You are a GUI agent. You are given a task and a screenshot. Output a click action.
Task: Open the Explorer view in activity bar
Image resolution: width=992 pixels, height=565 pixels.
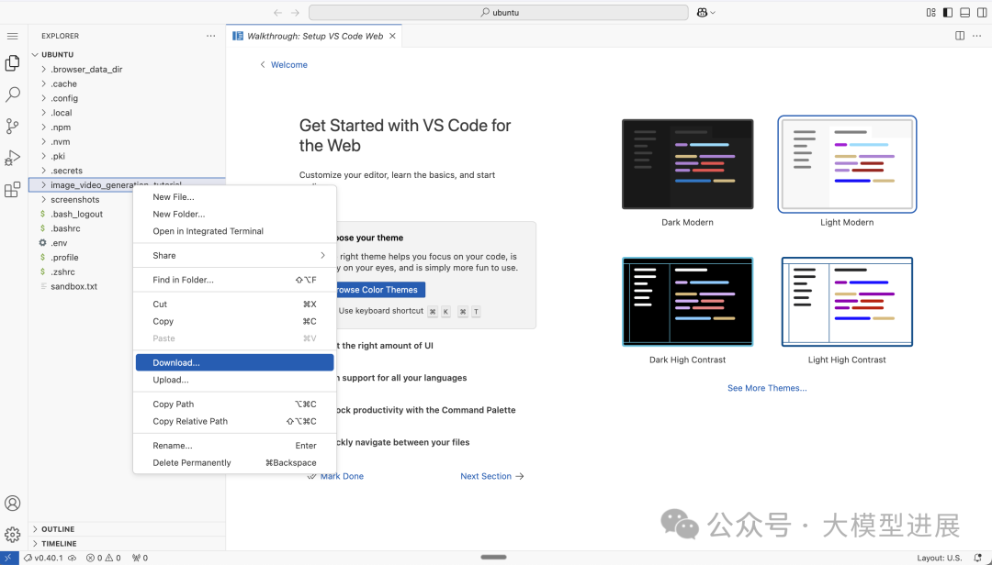[12, 62]
